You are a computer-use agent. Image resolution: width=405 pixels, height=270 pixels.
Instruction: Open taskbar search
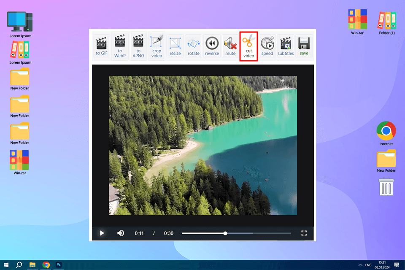(x=19, y=265)
